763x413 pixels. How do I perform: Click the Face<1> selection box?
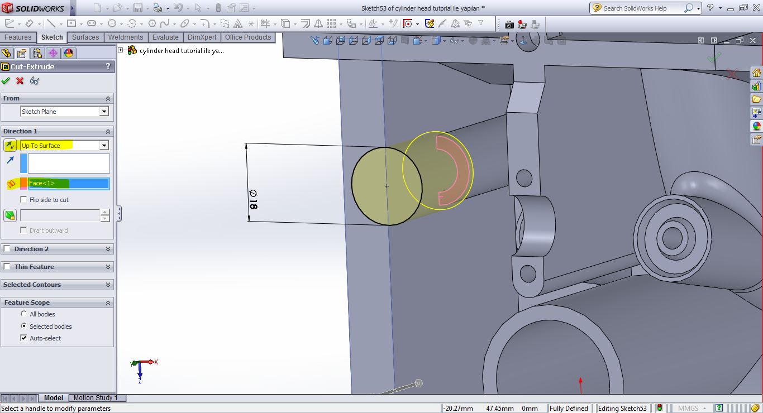coord(69,184)
